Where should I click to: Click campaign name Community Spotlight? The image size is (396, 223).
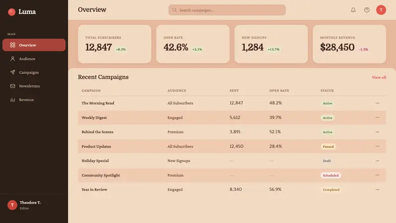click(x=101, y=175)
